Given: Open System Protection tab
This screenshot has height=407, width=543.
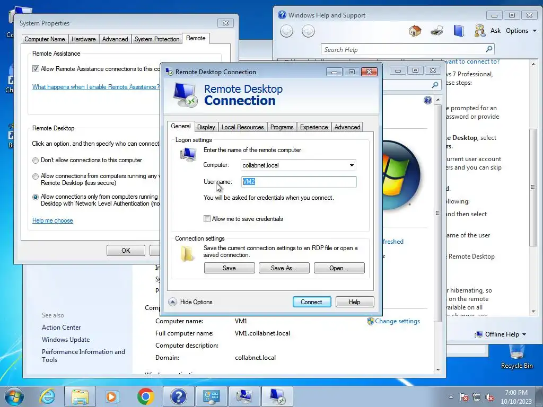Looking at the screenshot, I should click(x=157, y=39).
